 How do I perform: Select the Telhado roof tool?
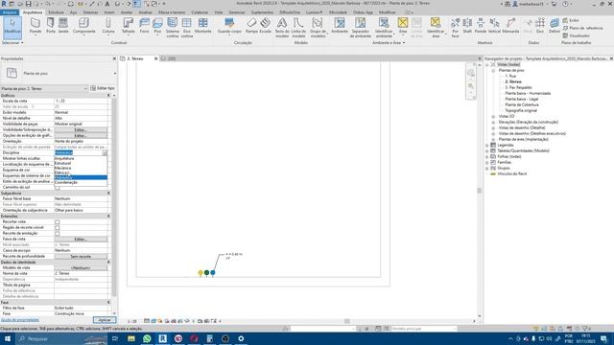pos(128,26)
